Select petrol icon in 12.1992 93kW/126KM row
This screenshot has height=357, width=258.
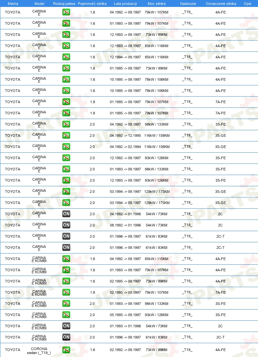66,158
